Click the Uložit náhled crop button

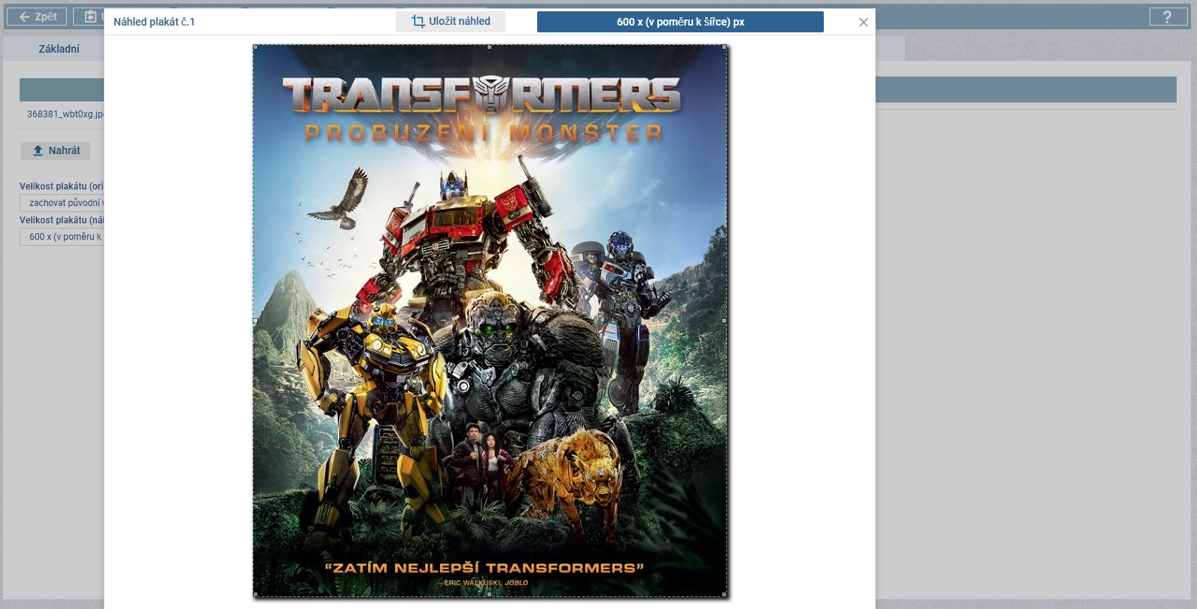pos(451,22)
